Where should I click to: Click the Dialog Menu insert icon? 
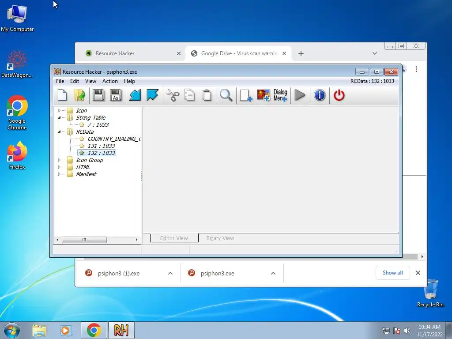pyautogui.click(x=280, y=95)
